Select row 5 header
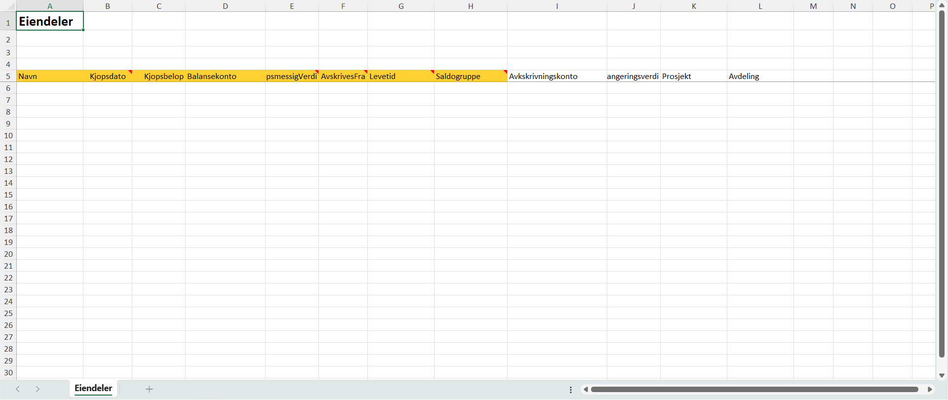The image size is (948, 400). coord(8,77)
